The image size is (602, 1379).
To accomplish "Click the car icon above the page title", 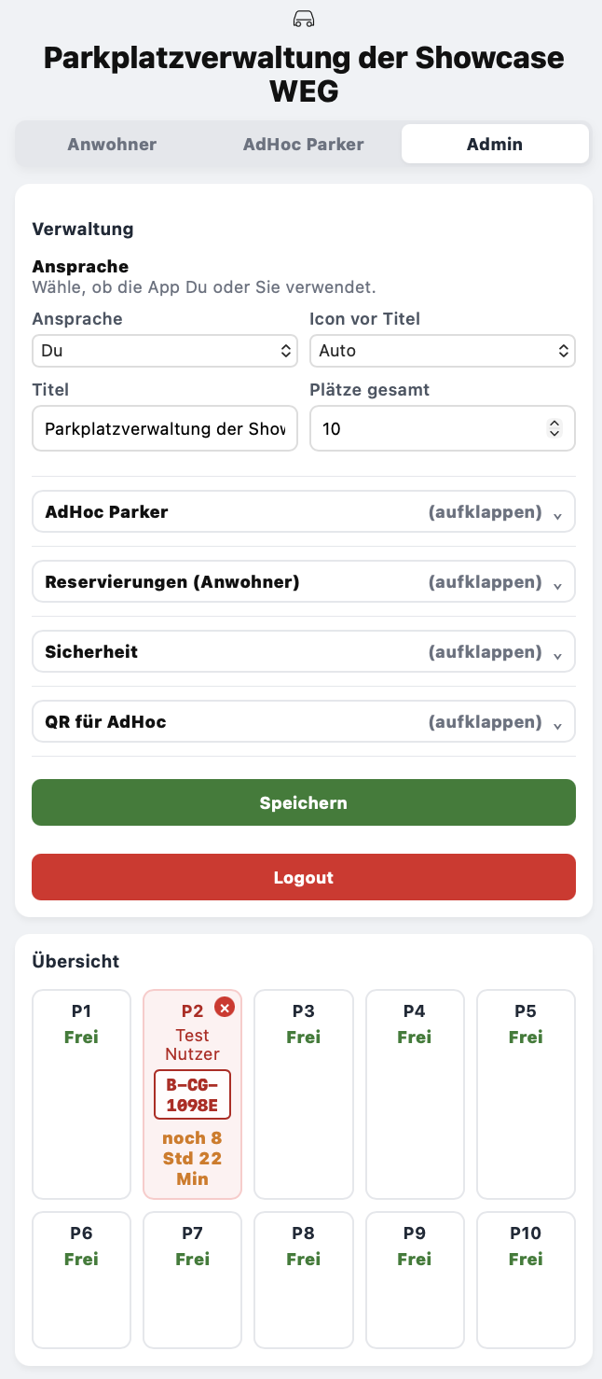I will [302, 19].
